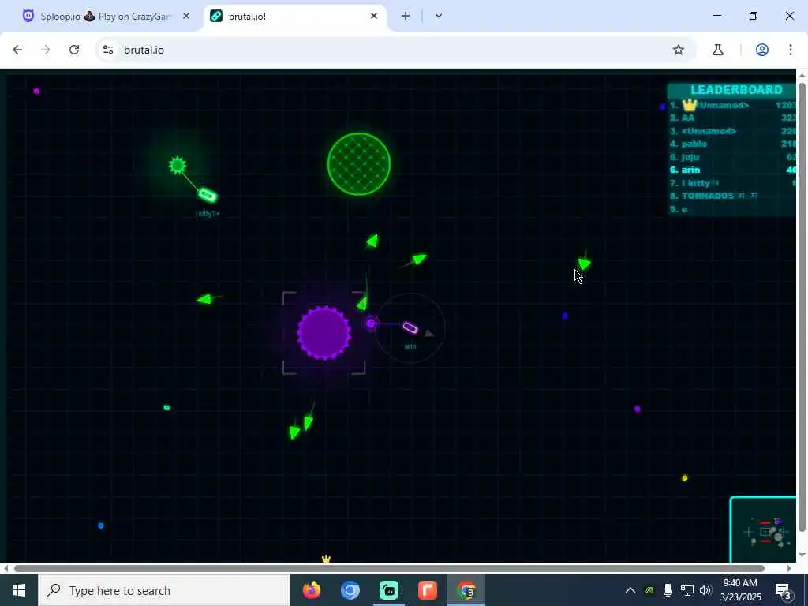This screenshot has width=808, height=606.
Task: Open Chromium blue icon in taskbar
Action: click(350, 590)
